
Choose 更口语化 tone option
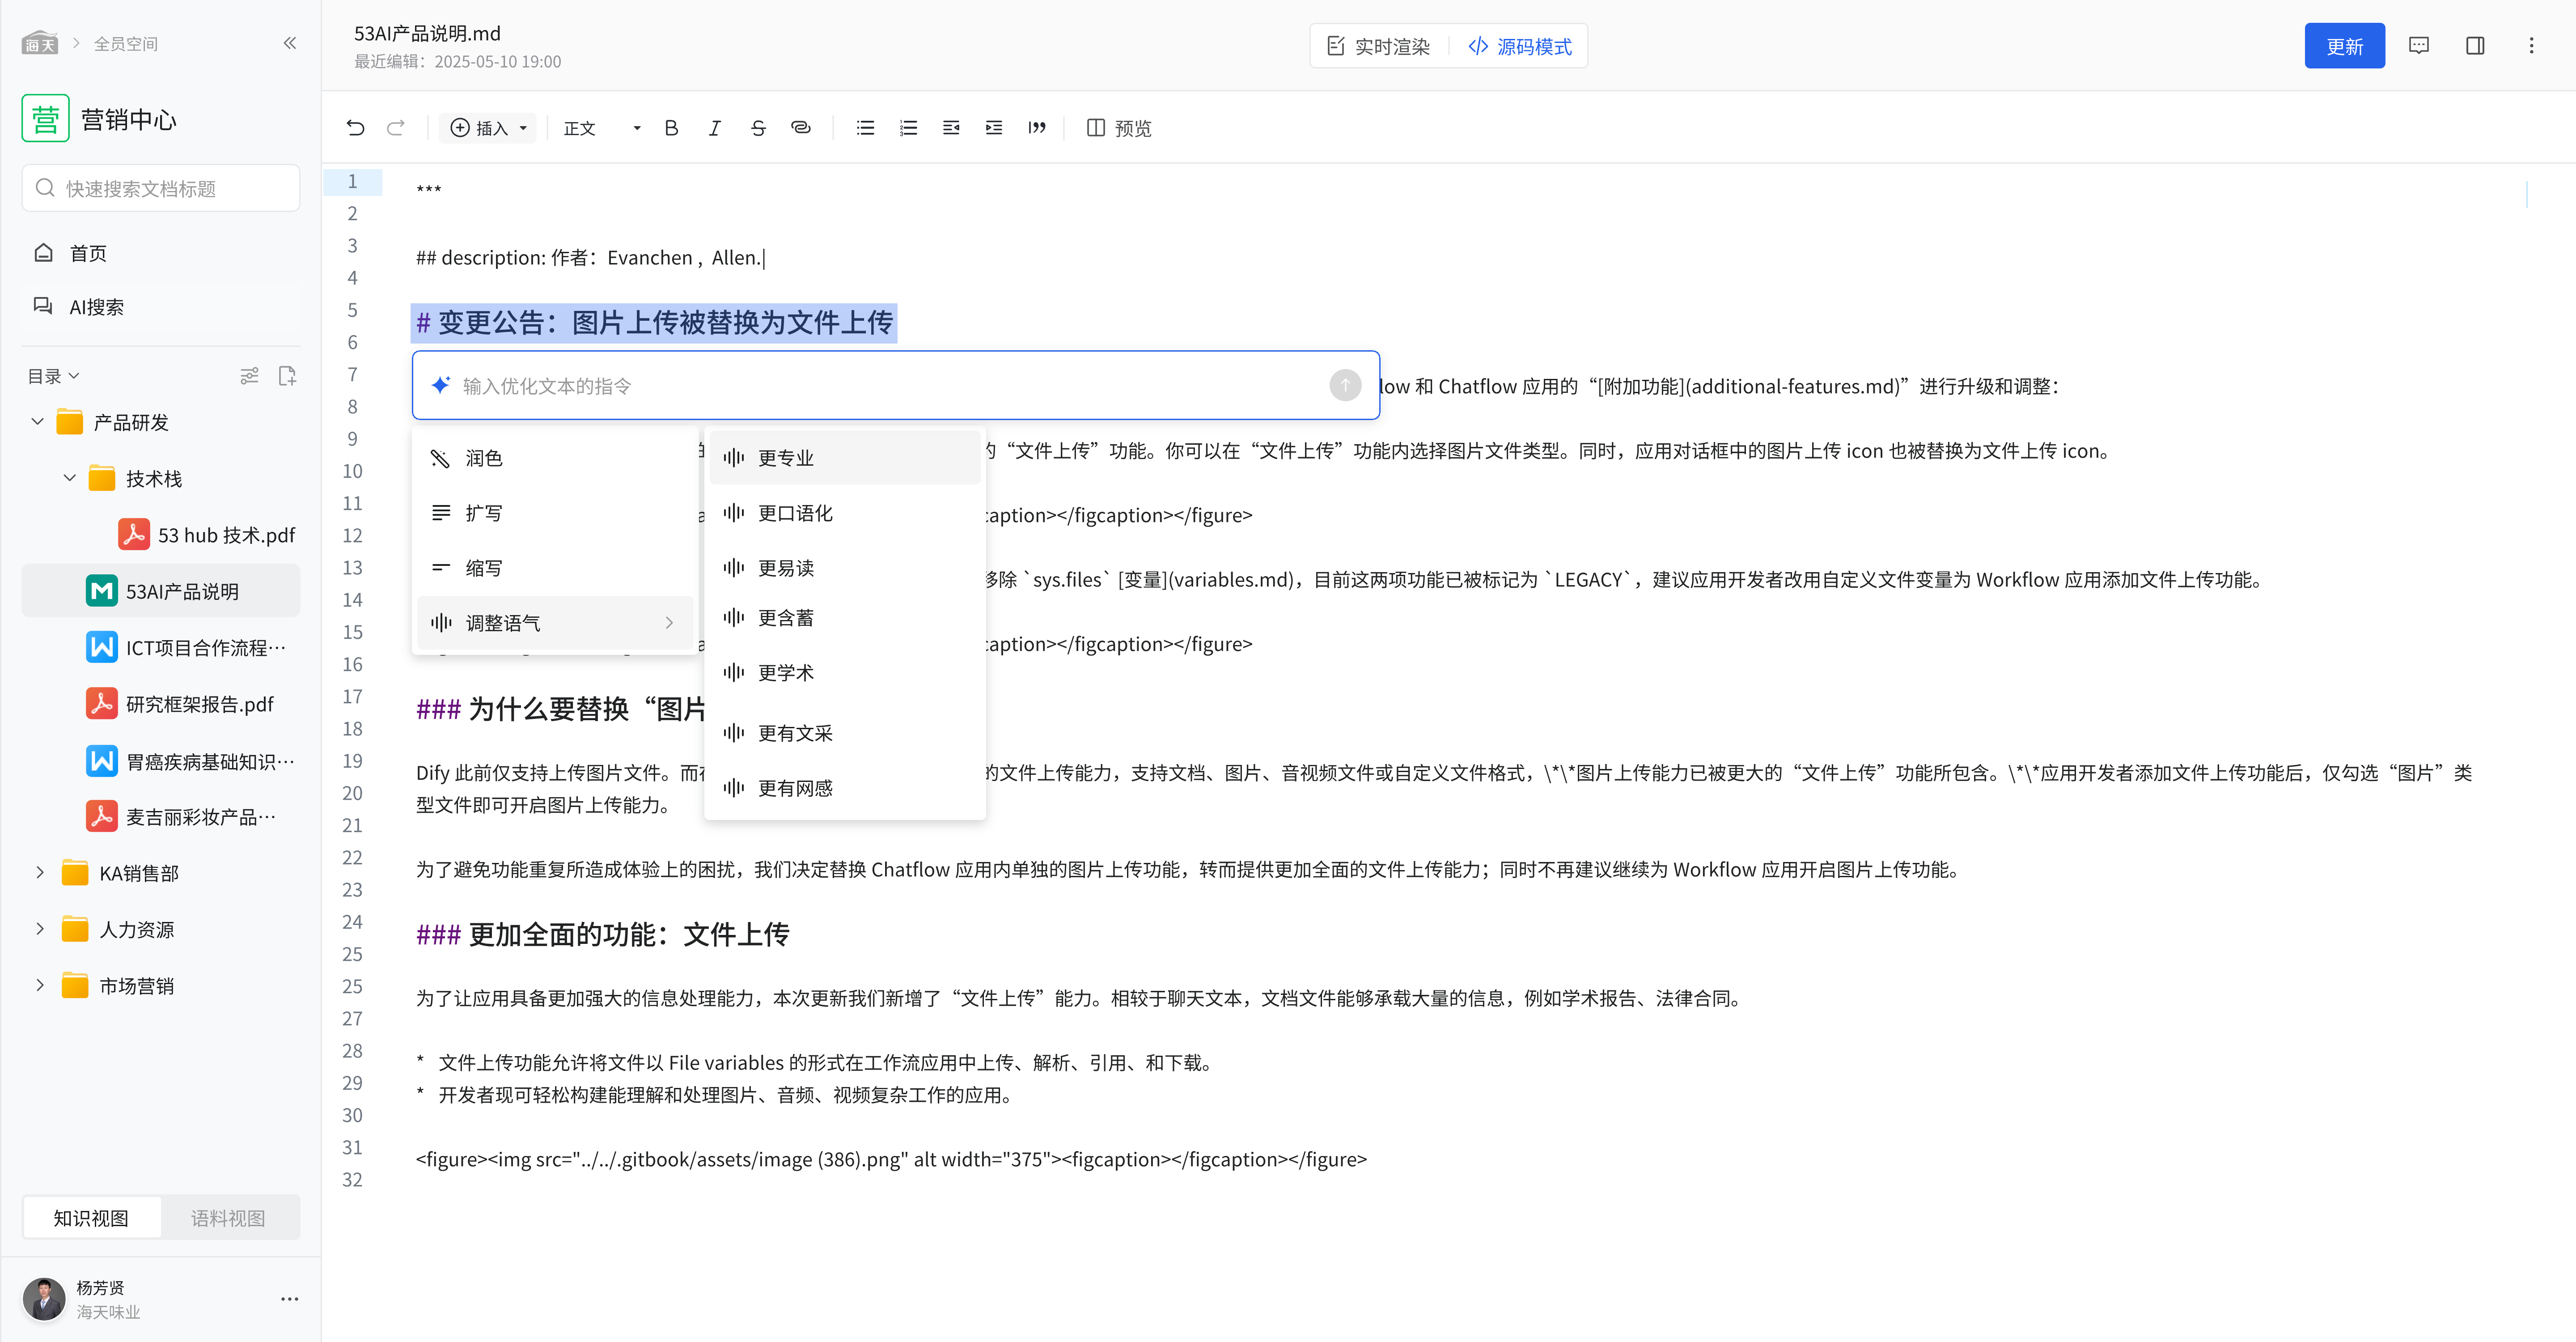pyautogui.click(x=795, y=513)
